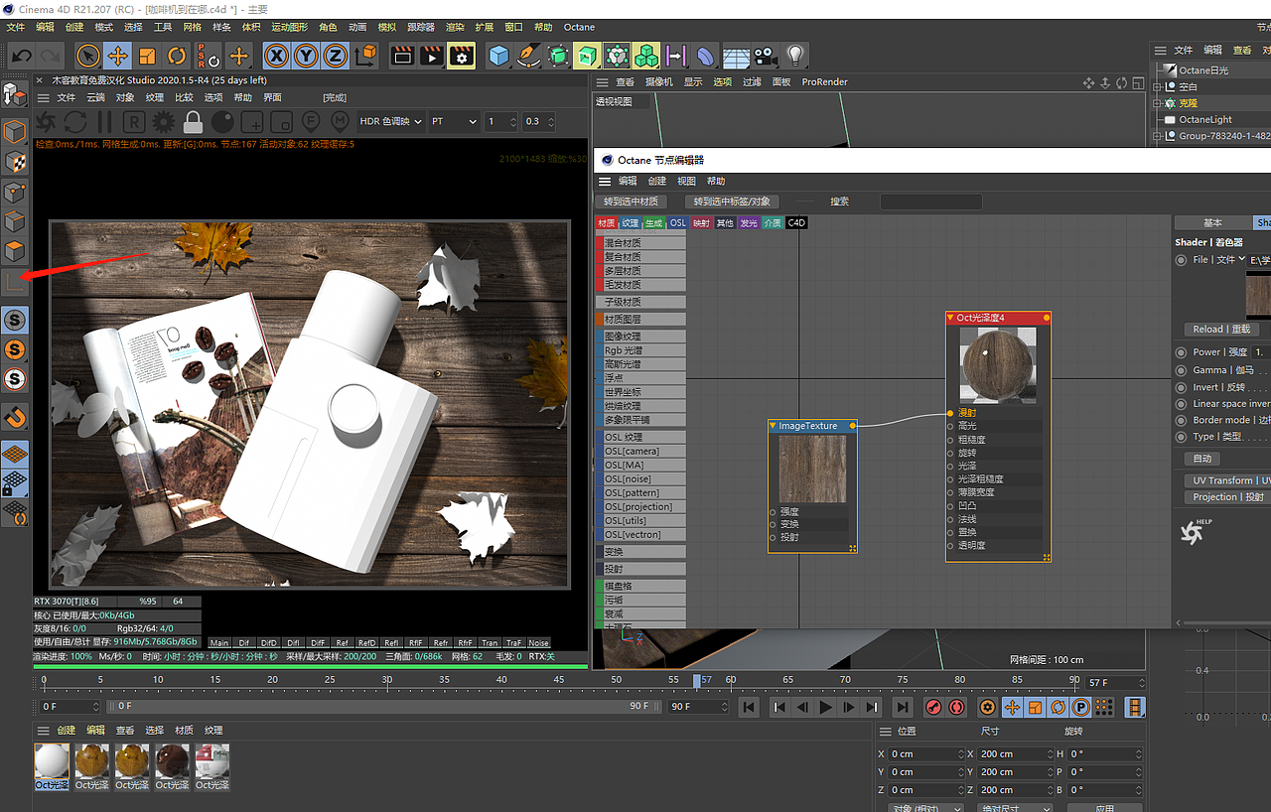
Task: Toggle the Octane Live Viewer lock resolution padlock
Action: click(193, 121)
